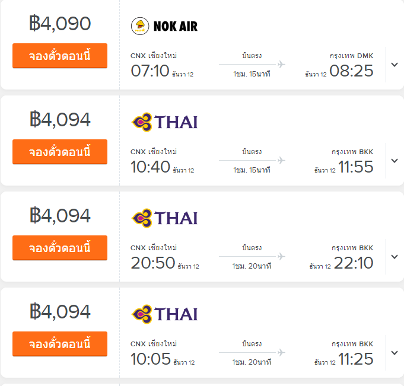Screen dimensions: 404x386
Task: Click the 07:10 departure time
Action: (150, 71)
